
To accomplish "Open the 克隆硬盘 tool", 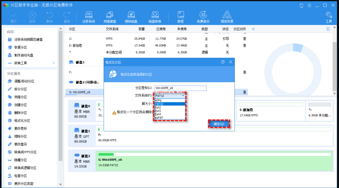I will coord(110,17).
